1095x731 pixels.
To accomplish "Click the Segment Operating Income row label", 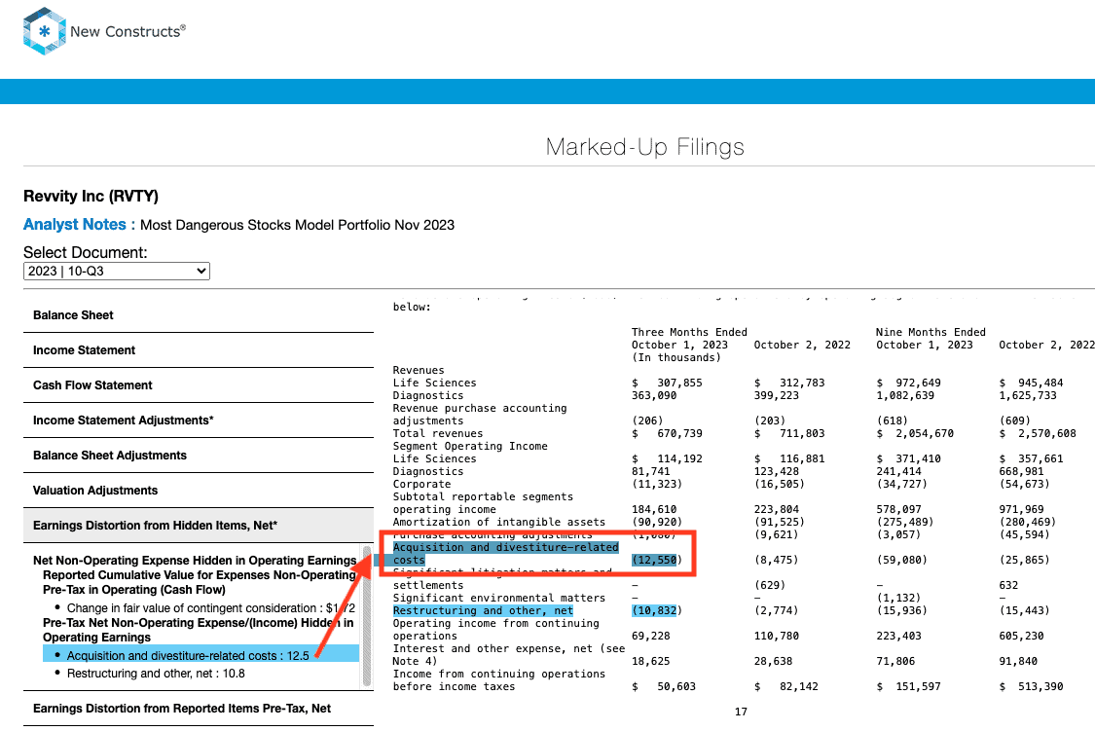I will click(470, 446).
